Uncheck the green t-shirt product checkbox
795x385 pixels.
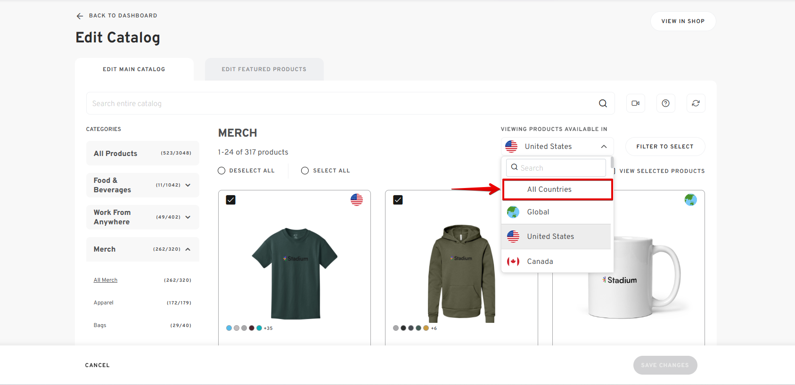click(x=230, y=200)
